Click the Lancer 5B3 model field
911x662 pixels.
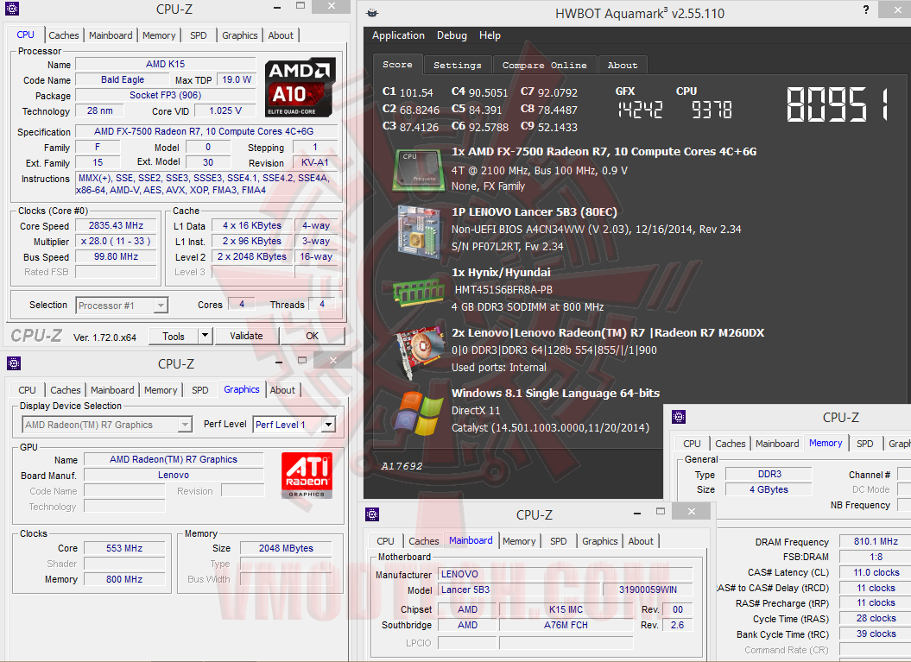pyautogui.click(x=520, y=589)
